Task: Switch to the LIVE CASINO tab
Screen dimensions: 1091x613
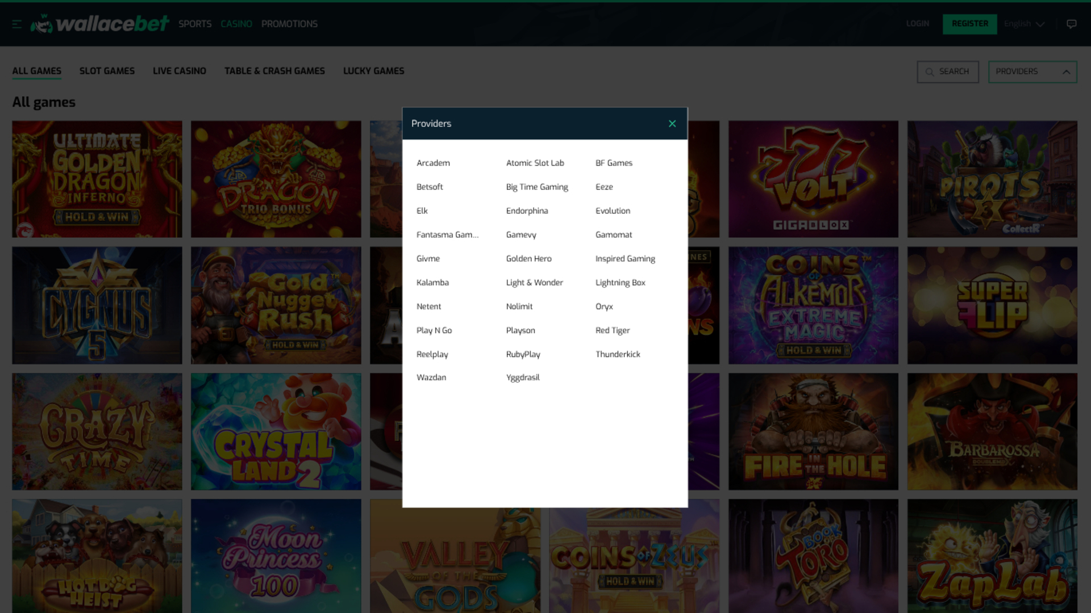Action: tap(179, 71)
